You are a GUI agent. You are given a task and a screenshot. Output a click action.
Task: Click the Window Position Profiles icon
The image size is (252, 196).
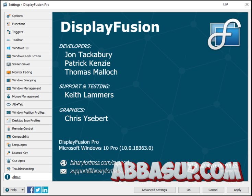coord(9,113)
